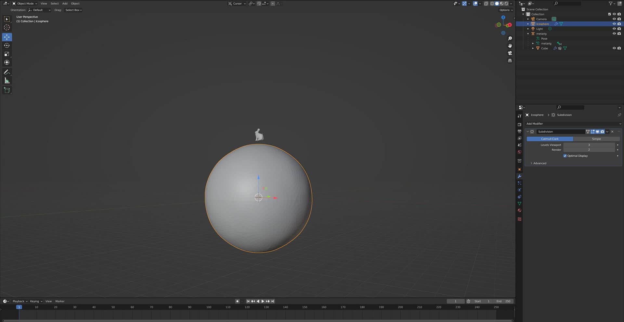Image resolution: width=624 pixels, height=322 pixels.
Task: Open the Material properties tab
Action: [x=519, y=210]
